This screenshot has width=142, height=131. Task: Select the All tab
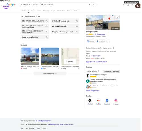click(28, 11)
